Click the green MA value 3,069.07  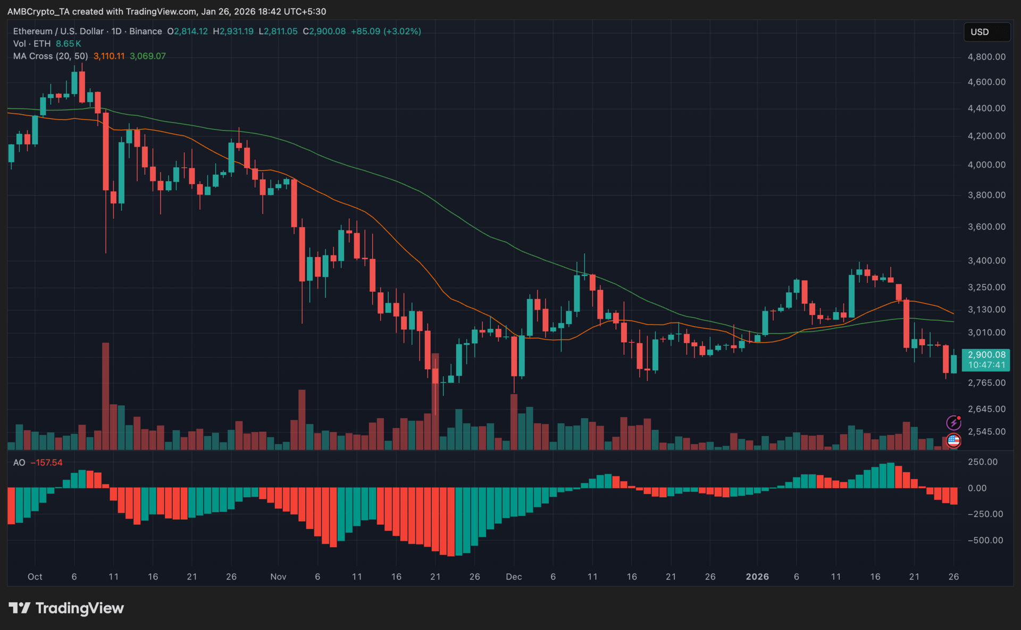(148, 56)
